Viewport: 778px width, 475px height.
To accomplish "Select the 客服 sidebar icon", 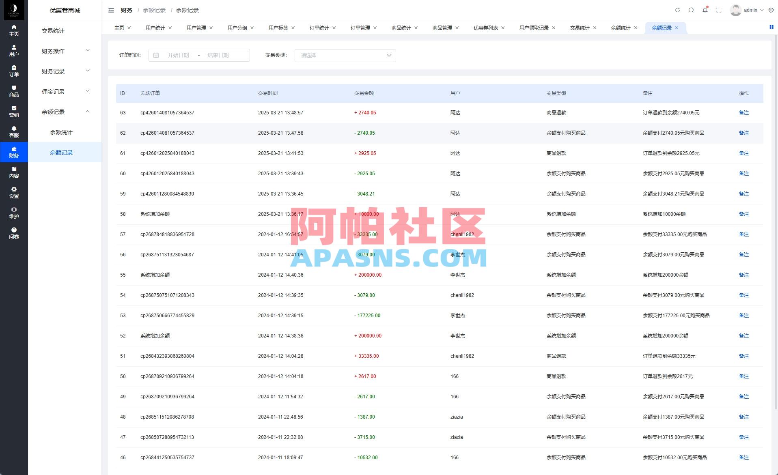I will pyautogui.click(x=14, y=131).
